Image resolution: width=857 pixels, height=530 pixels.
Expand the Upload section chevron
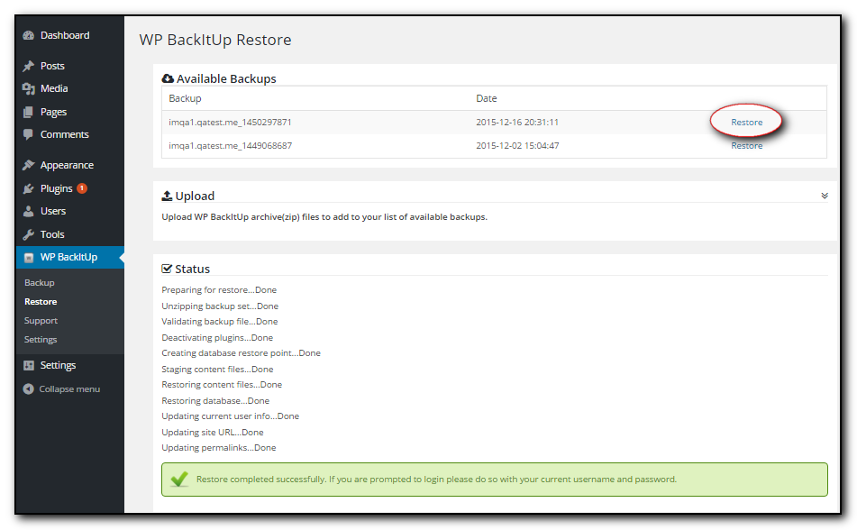tap(824, 195)
